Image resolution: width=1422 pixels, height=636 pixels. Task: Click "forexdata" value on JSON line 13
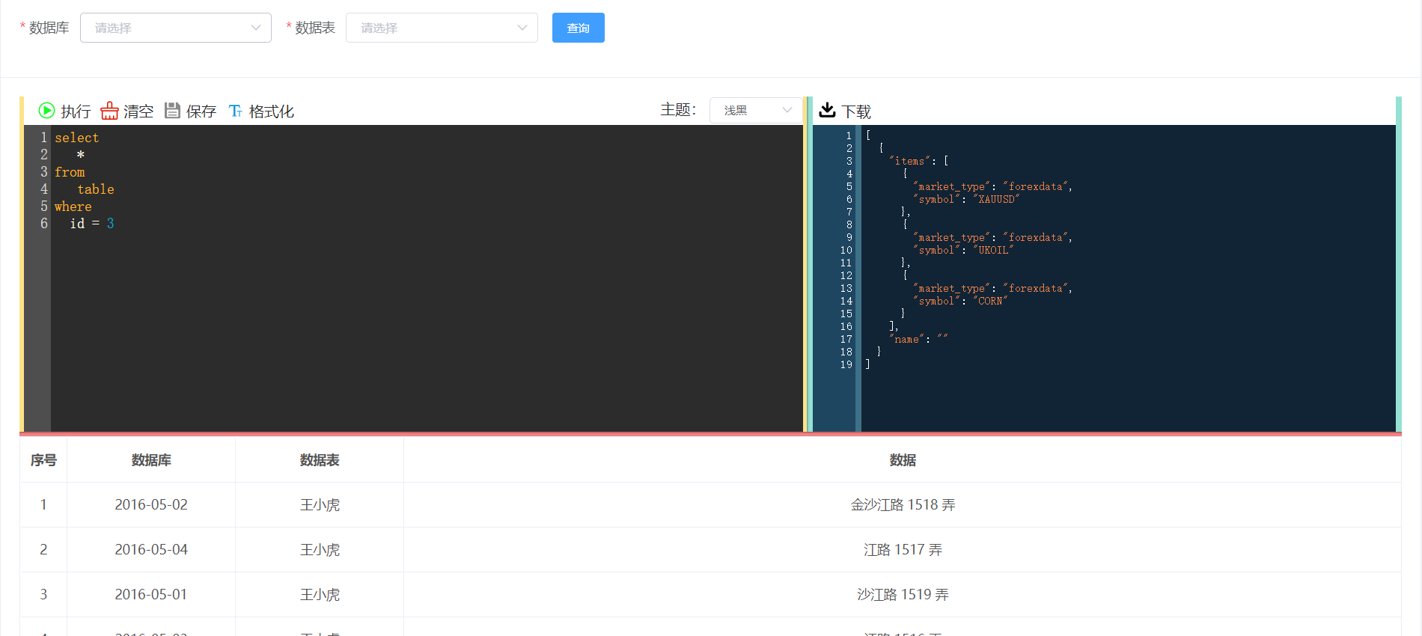[x=1035, y=288]
